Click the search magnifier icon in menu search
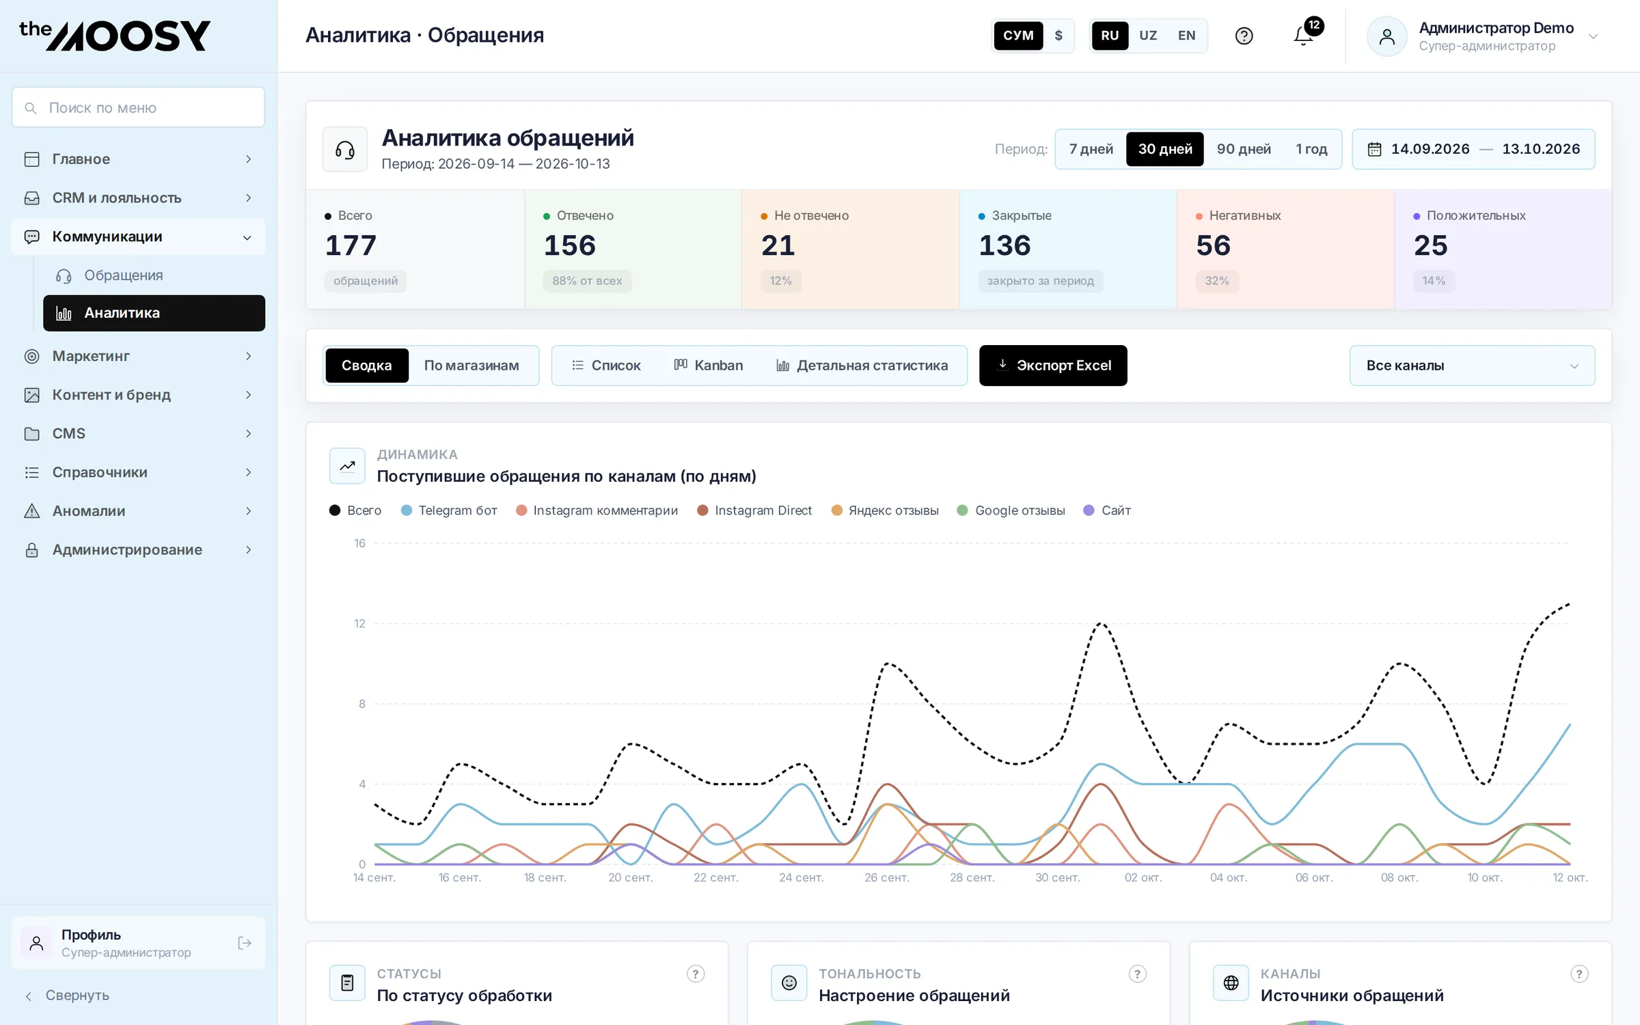This screenshot has height=1025, width=1640. 31,108
